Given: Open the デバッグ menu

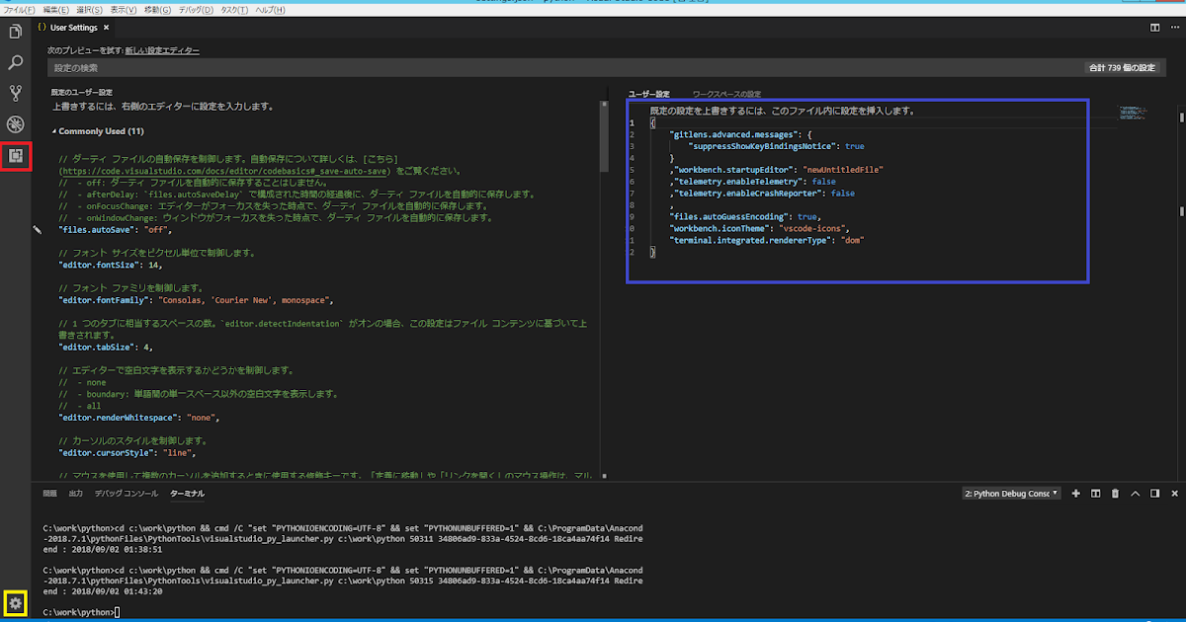Looking at the screenshot, I should click(196, 8).
